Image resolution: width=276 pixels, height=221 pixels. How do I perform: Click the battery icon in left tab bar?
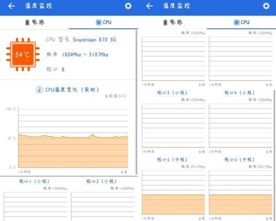27,22
